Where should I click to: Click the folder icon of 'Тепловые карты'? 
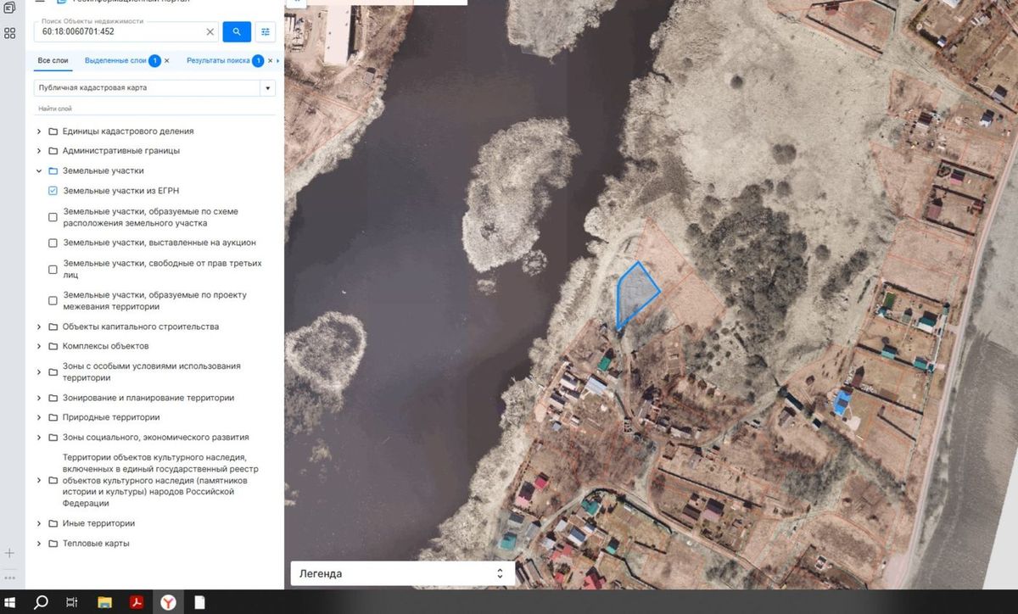(53, 544)
